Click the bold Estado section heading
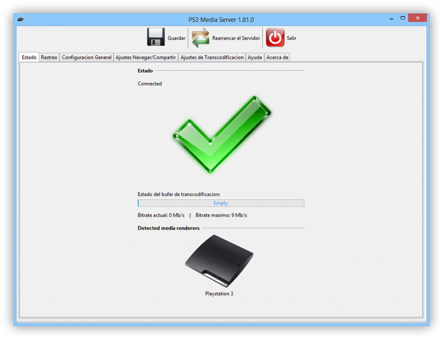The height and width of the screenshot is (339, 443). tap(145, 71)
